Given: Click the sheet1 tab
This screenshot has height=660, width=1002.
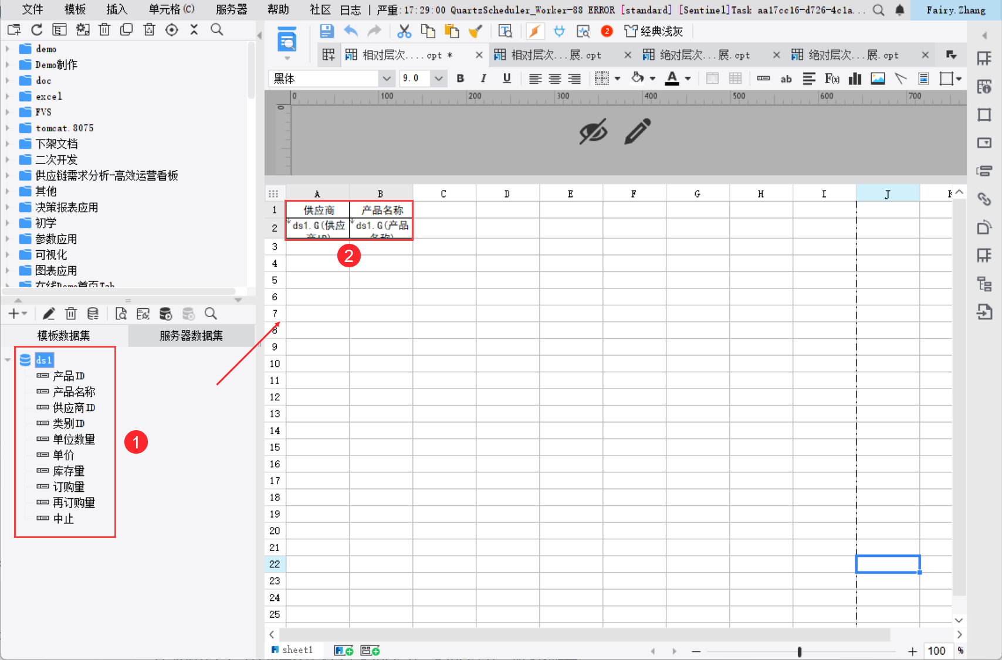Looking at the screenshot, I should [x=292, y=650].
